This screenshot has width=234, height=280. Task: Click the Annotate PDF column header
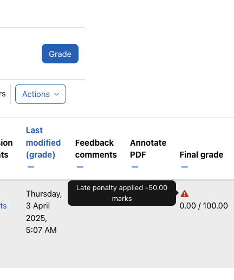148,149
